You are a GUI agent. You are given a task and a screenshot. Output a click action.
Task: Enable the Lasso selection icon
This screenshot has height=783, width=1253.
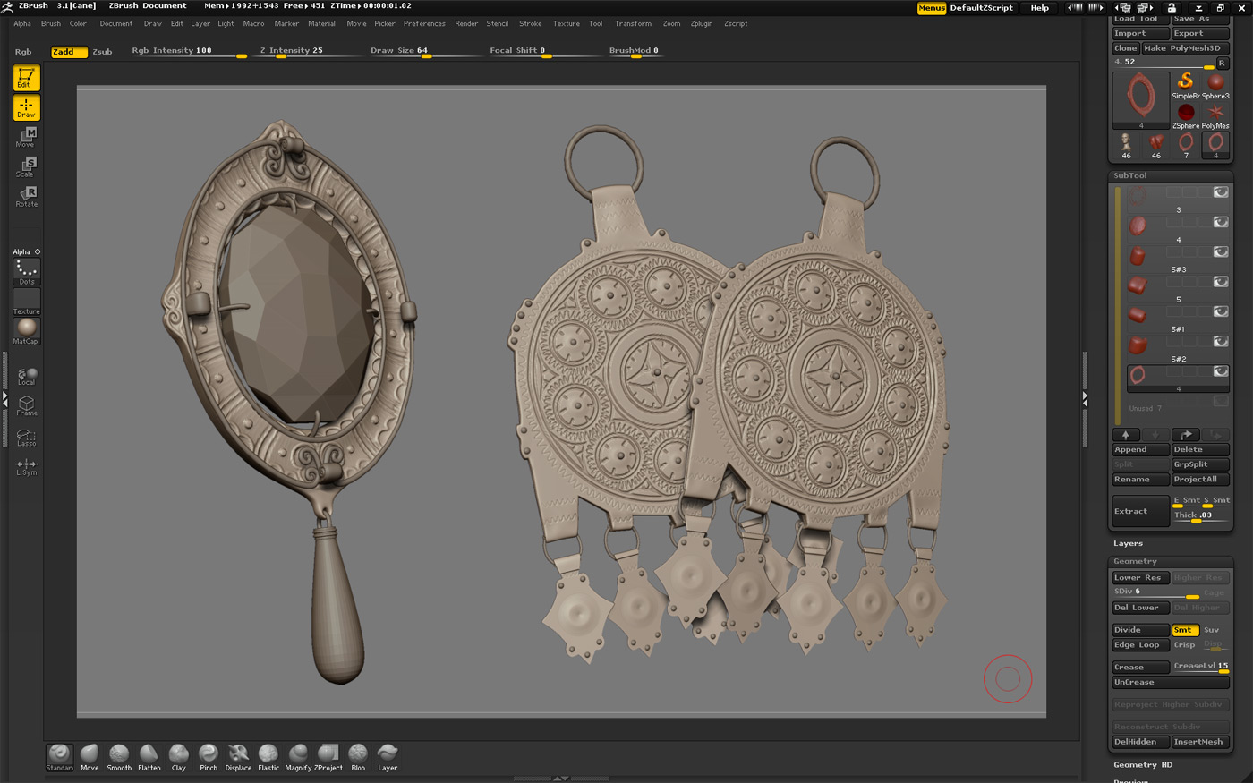pos(27,437)
